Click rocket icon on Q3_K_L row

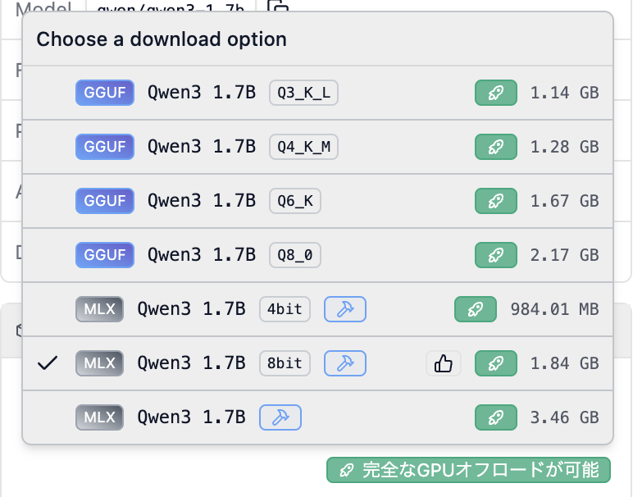point(496,93)
